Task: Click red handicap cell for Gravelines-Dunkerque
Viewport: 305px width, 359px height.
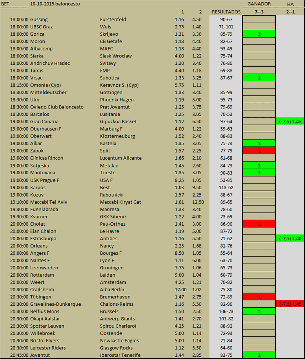Action: 290,304
